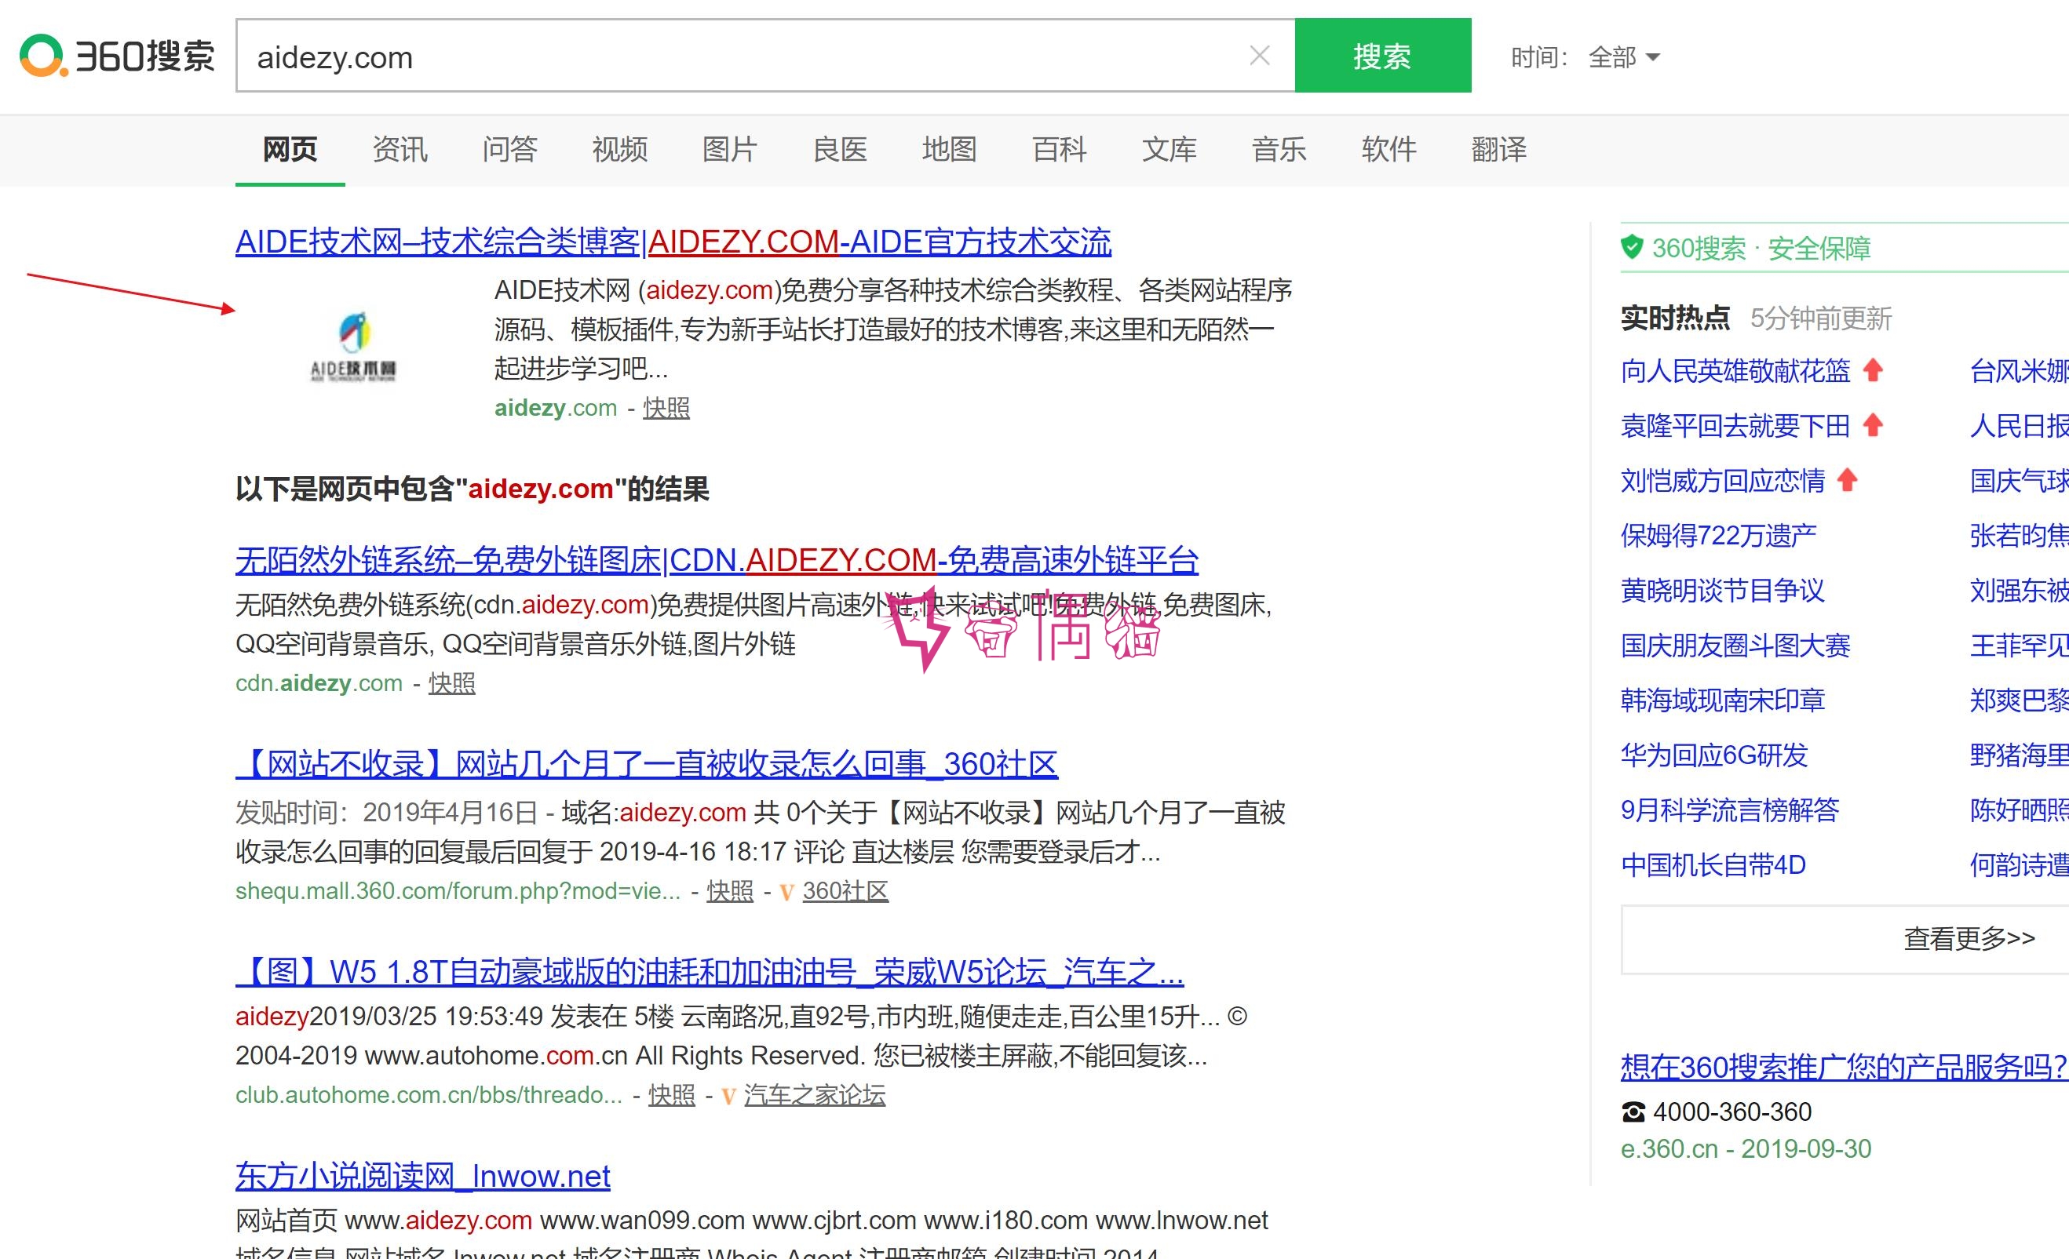This screenshot has height=1259, width=2069.
Task: Click the red up arrow beside 袁隆平回去就要下田
Action: point(1873,424)
